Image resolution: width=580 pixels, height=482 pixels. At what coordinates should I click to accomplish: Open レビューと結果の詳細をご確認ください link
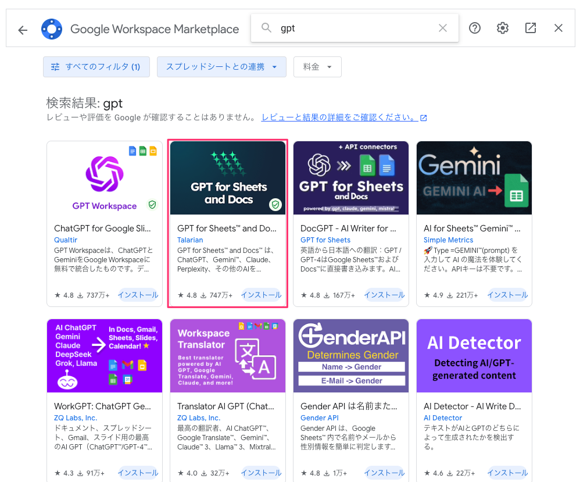click(x=344, y=117)
